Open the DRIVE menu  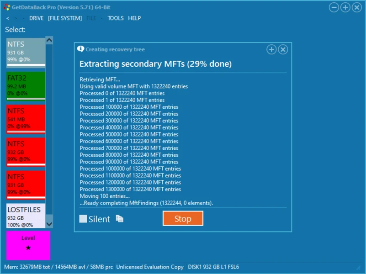(x=36, y=18)
